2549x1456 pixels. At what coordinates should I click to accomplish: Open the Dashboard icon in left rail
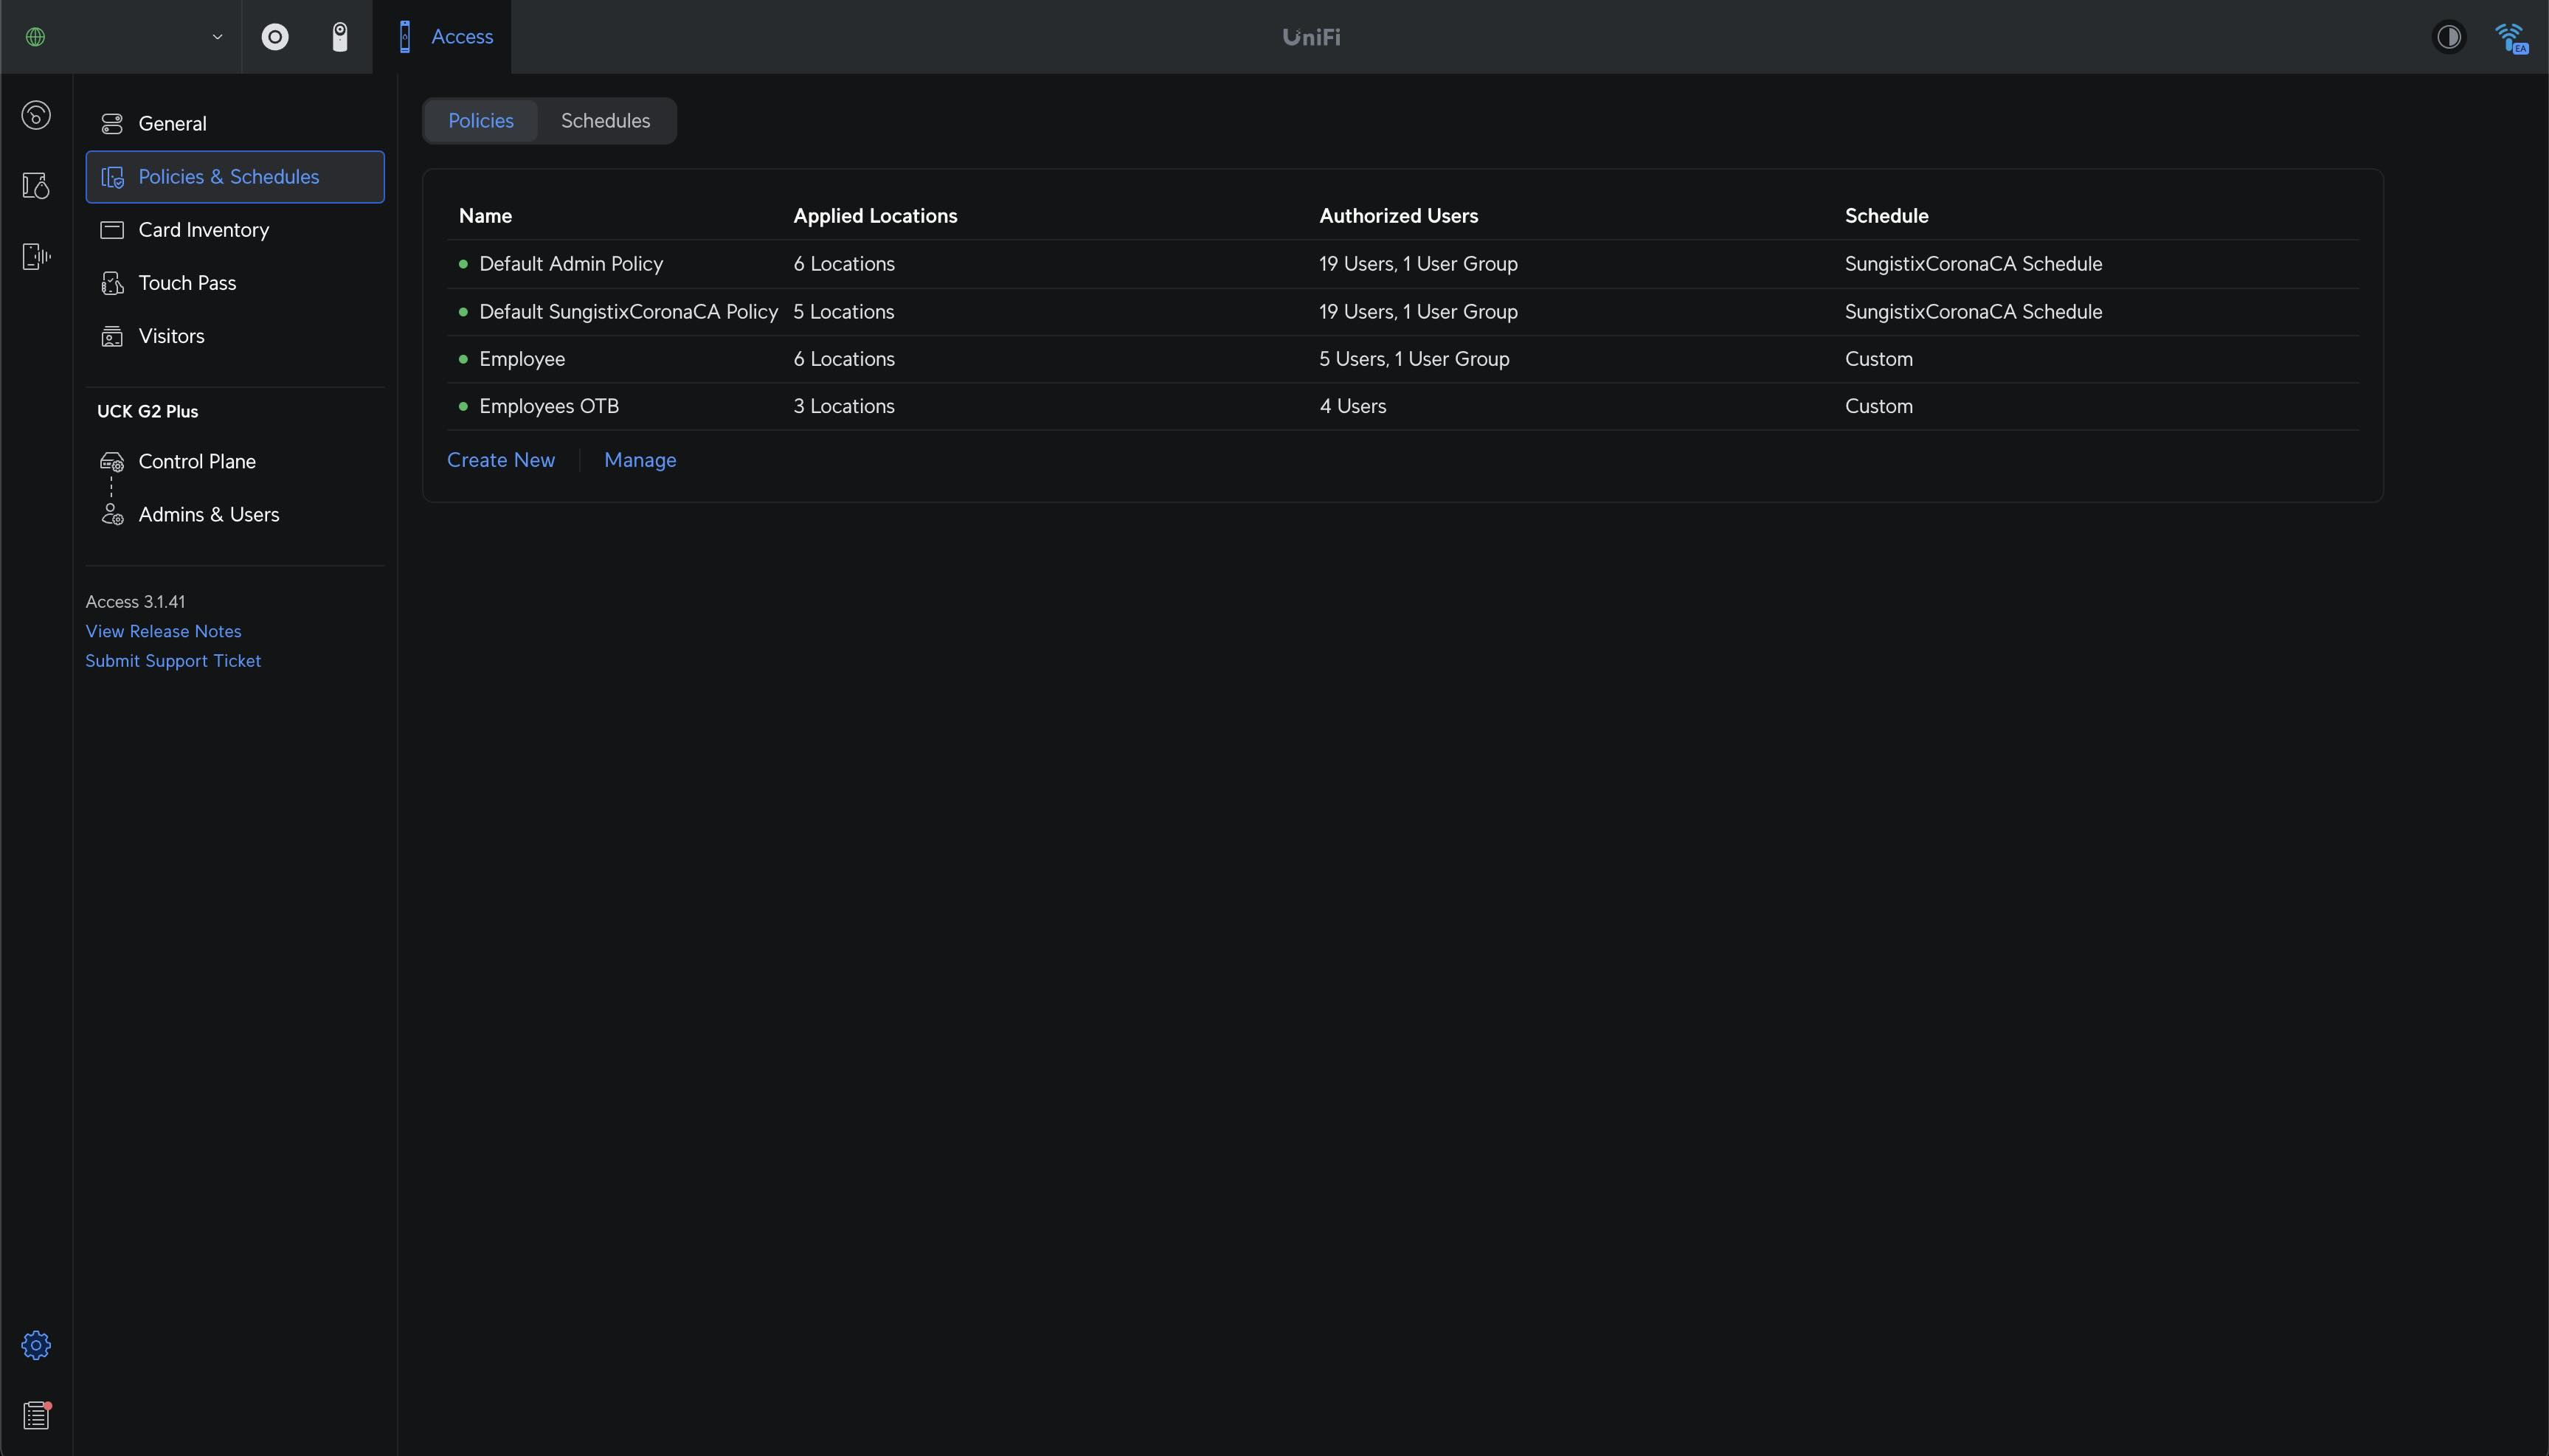36,115
